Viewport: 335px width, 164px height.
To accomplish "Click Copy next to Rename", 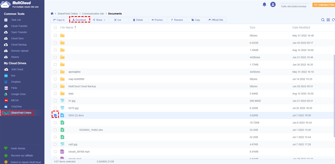I will [x=196, y=20].
